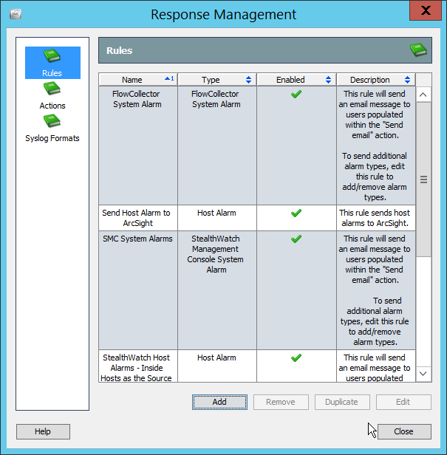Sort by the Name column header

pos(132,80)
